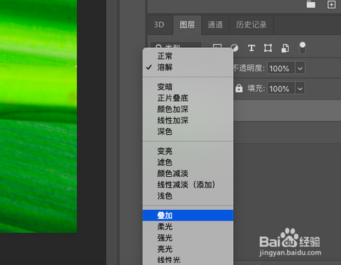Click the 不透明度 100% value field
341x265 pixels.
(281, 68)
